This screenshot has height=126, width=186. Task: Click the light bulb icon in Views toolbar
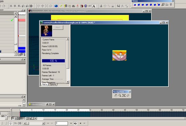[x=171, y=5]
